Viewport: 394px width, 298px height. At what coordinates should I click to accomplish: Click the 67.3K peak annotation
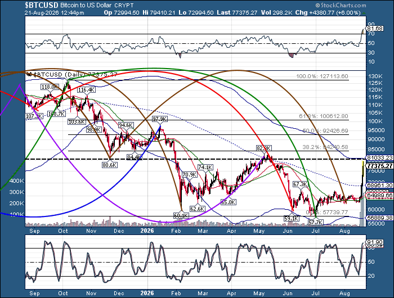[x=300, y=184]
